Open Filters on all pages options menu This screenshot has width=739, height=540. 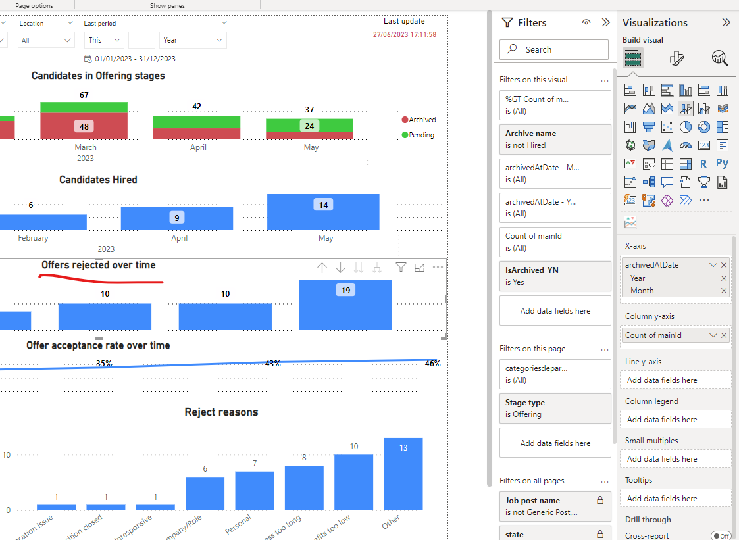pyautogui.click(x=605, y=481)
